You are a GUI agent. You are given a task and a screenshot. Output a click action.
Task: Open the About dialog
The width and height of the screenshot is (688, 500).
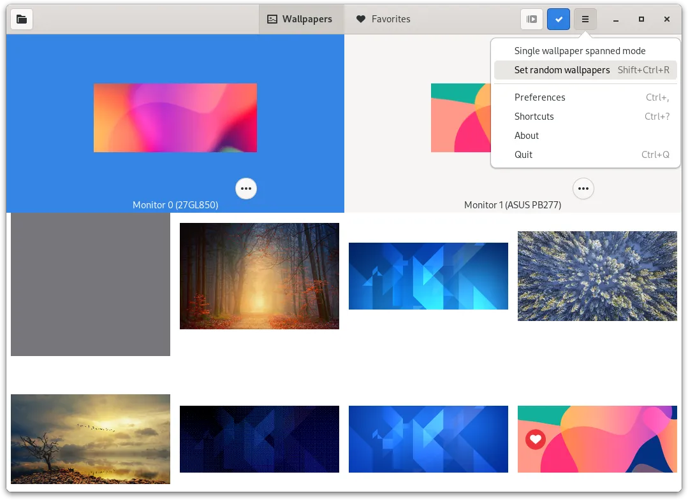point(526,135)
